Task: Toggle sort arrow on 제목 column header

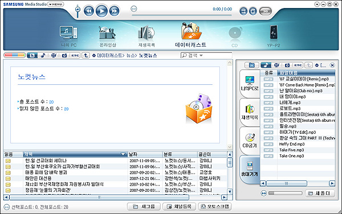Action: [x=123, y=154]
